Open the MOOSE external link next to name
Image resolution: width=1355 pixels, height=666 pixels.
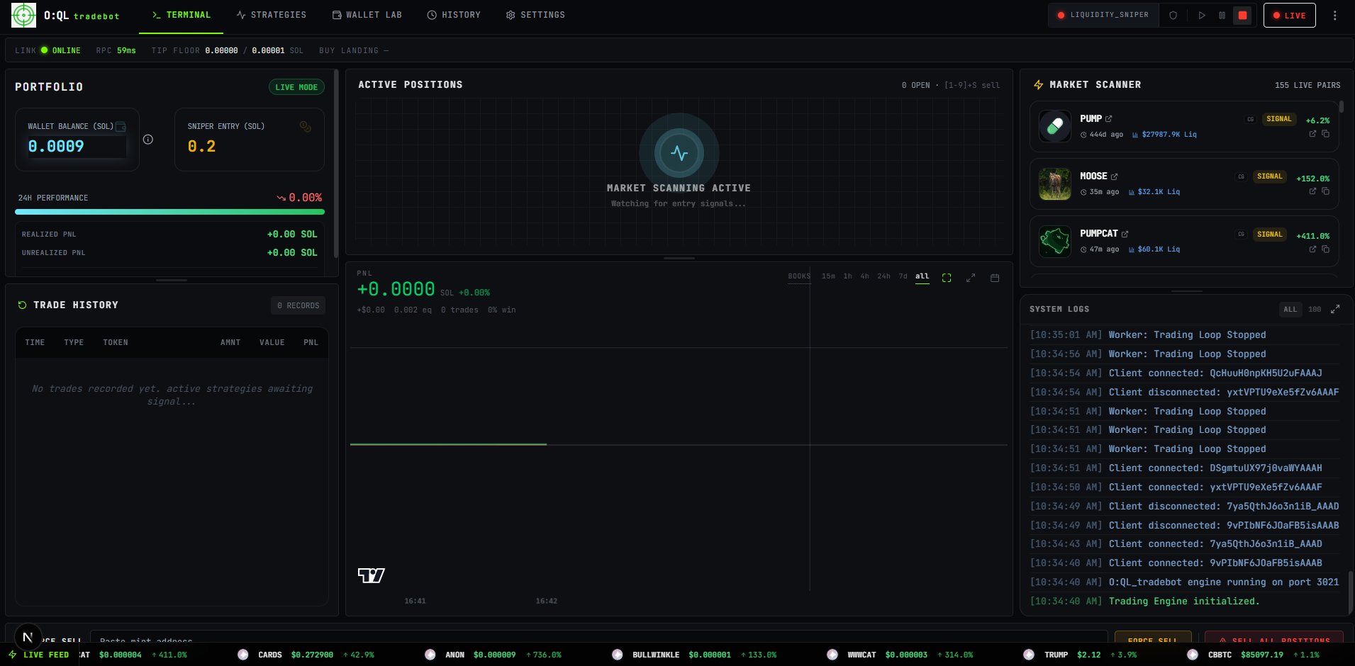tap(1114, 176)
